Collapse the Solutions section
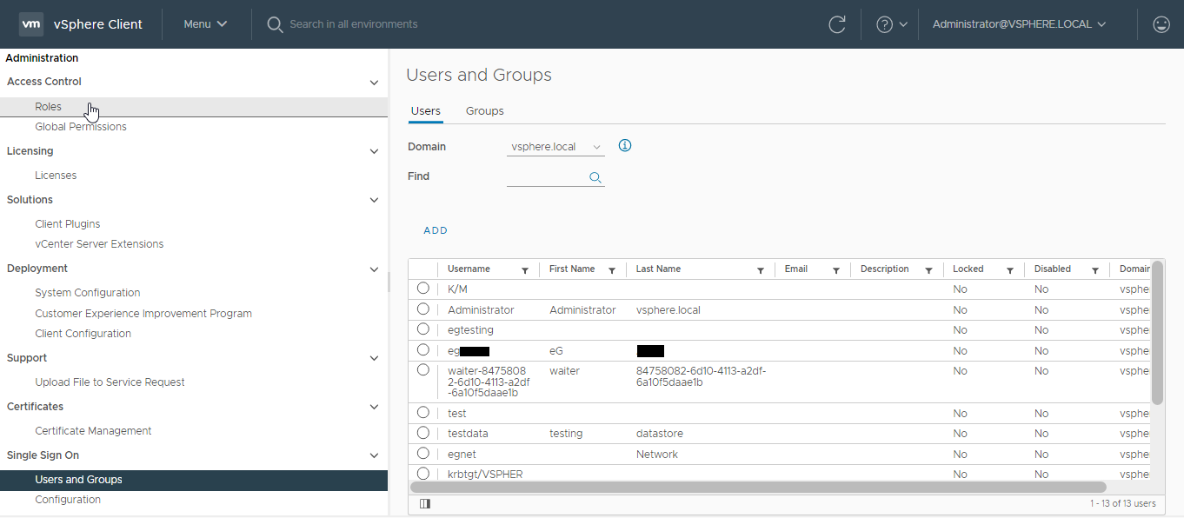The height and width of the screenshot is (518, 1184). click(375, 200)
